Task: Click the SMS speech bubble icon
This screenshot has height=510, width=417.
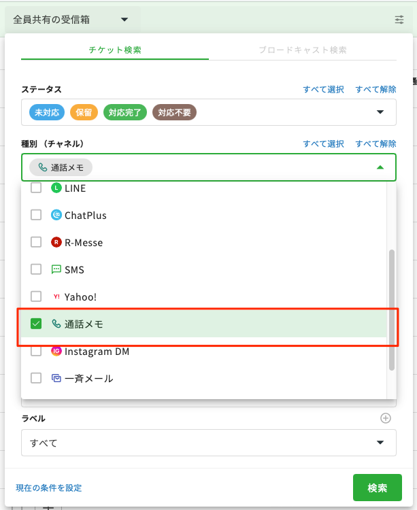Action: tap(56, 269)
